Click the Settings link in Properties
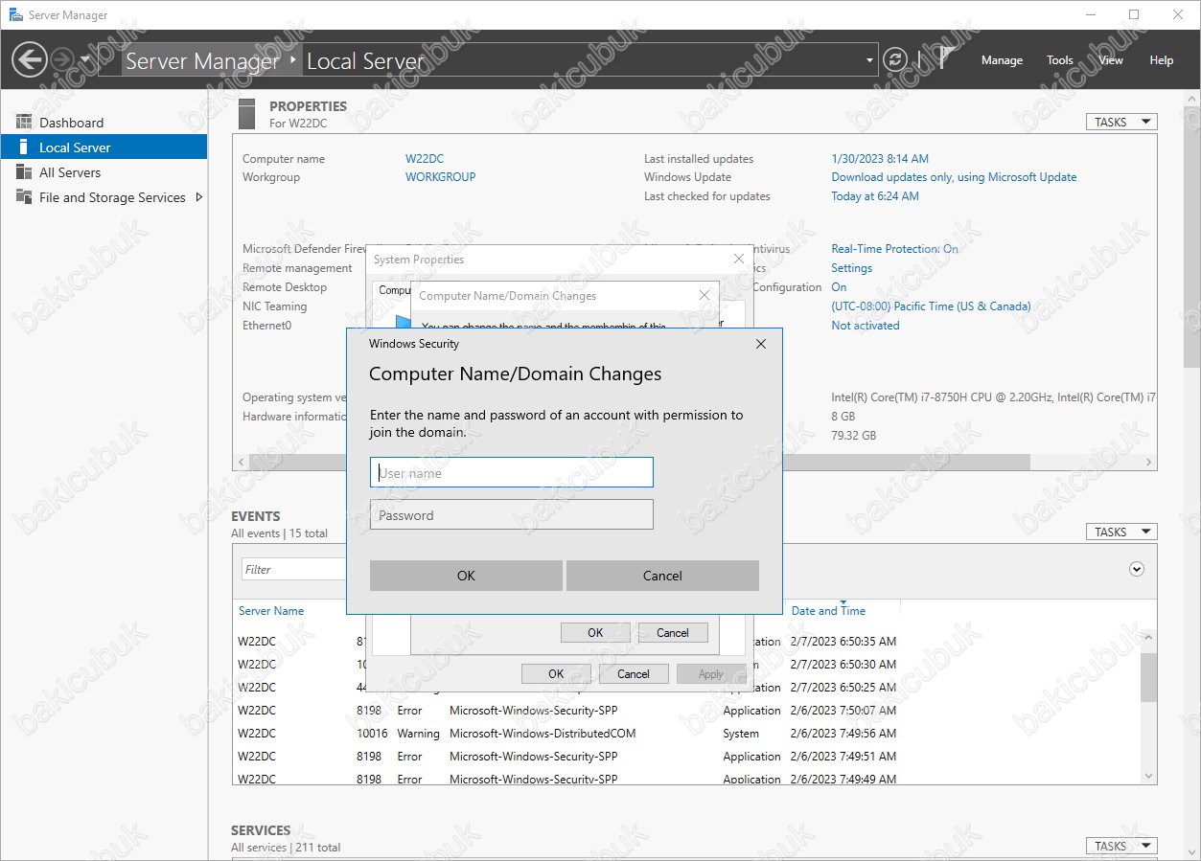The width and height of the screenshot is (1201, 861). coord(852,268)
